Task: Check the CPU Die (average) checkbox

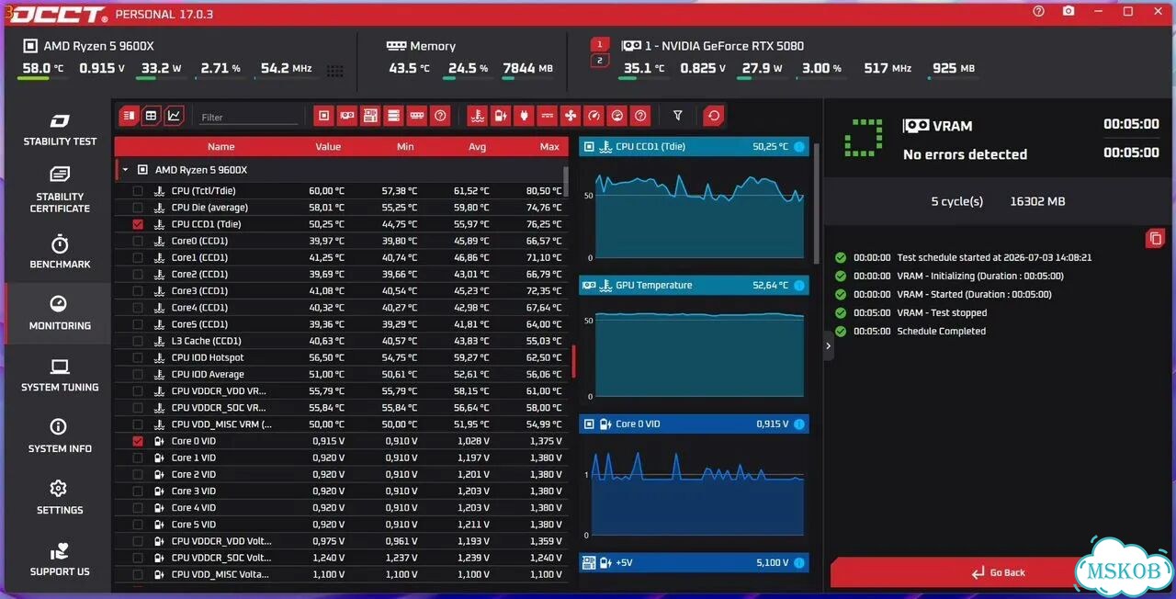Action: (x=138, y=208)
